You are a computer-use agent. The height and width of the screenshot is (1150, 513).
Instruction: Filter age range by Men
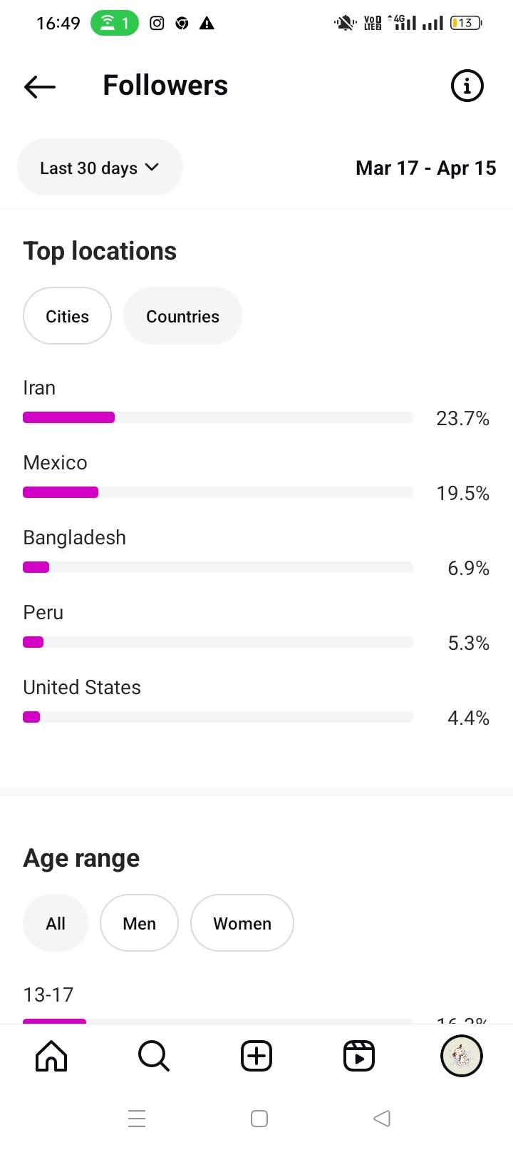coord(139,923)
